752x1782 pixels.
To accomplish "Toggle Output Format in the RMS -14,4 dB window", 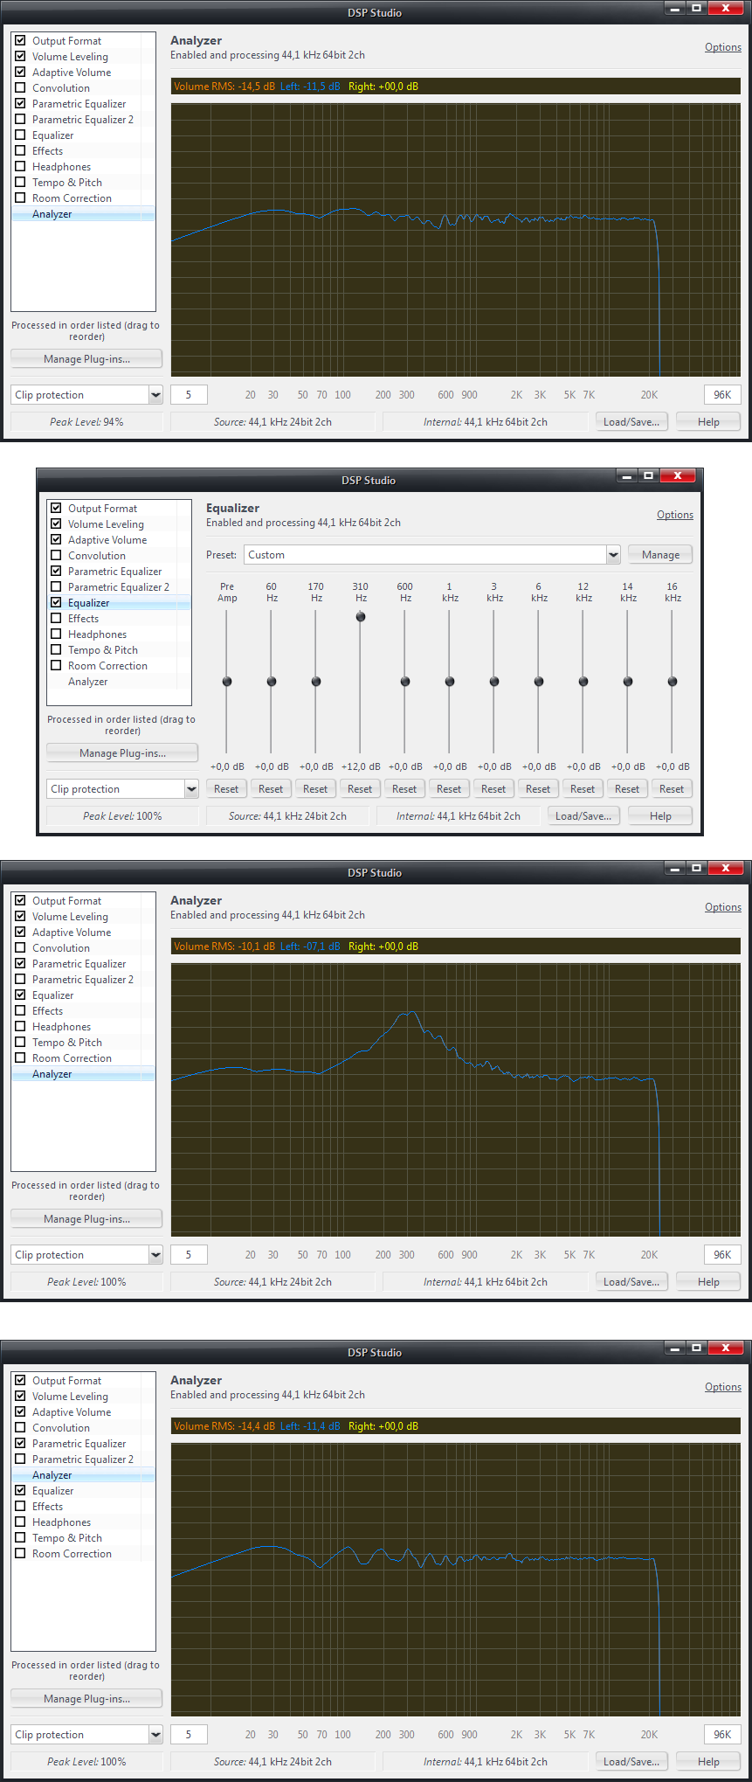I will [20, 1381].
